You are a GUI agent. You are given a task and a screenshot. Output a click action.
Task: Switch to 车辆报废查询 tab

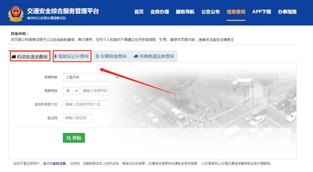(x=111, y=56)
